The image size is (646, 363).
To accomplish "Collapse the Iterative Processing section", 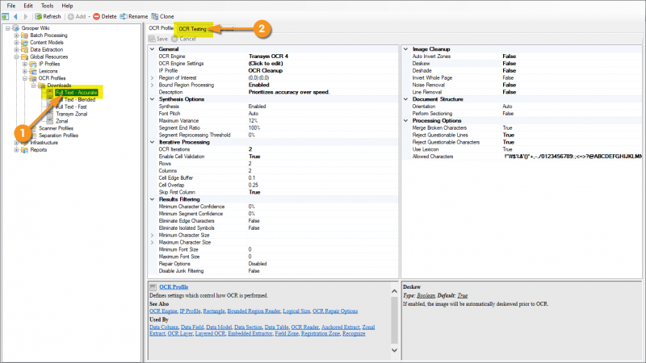I will click(152, 142).
